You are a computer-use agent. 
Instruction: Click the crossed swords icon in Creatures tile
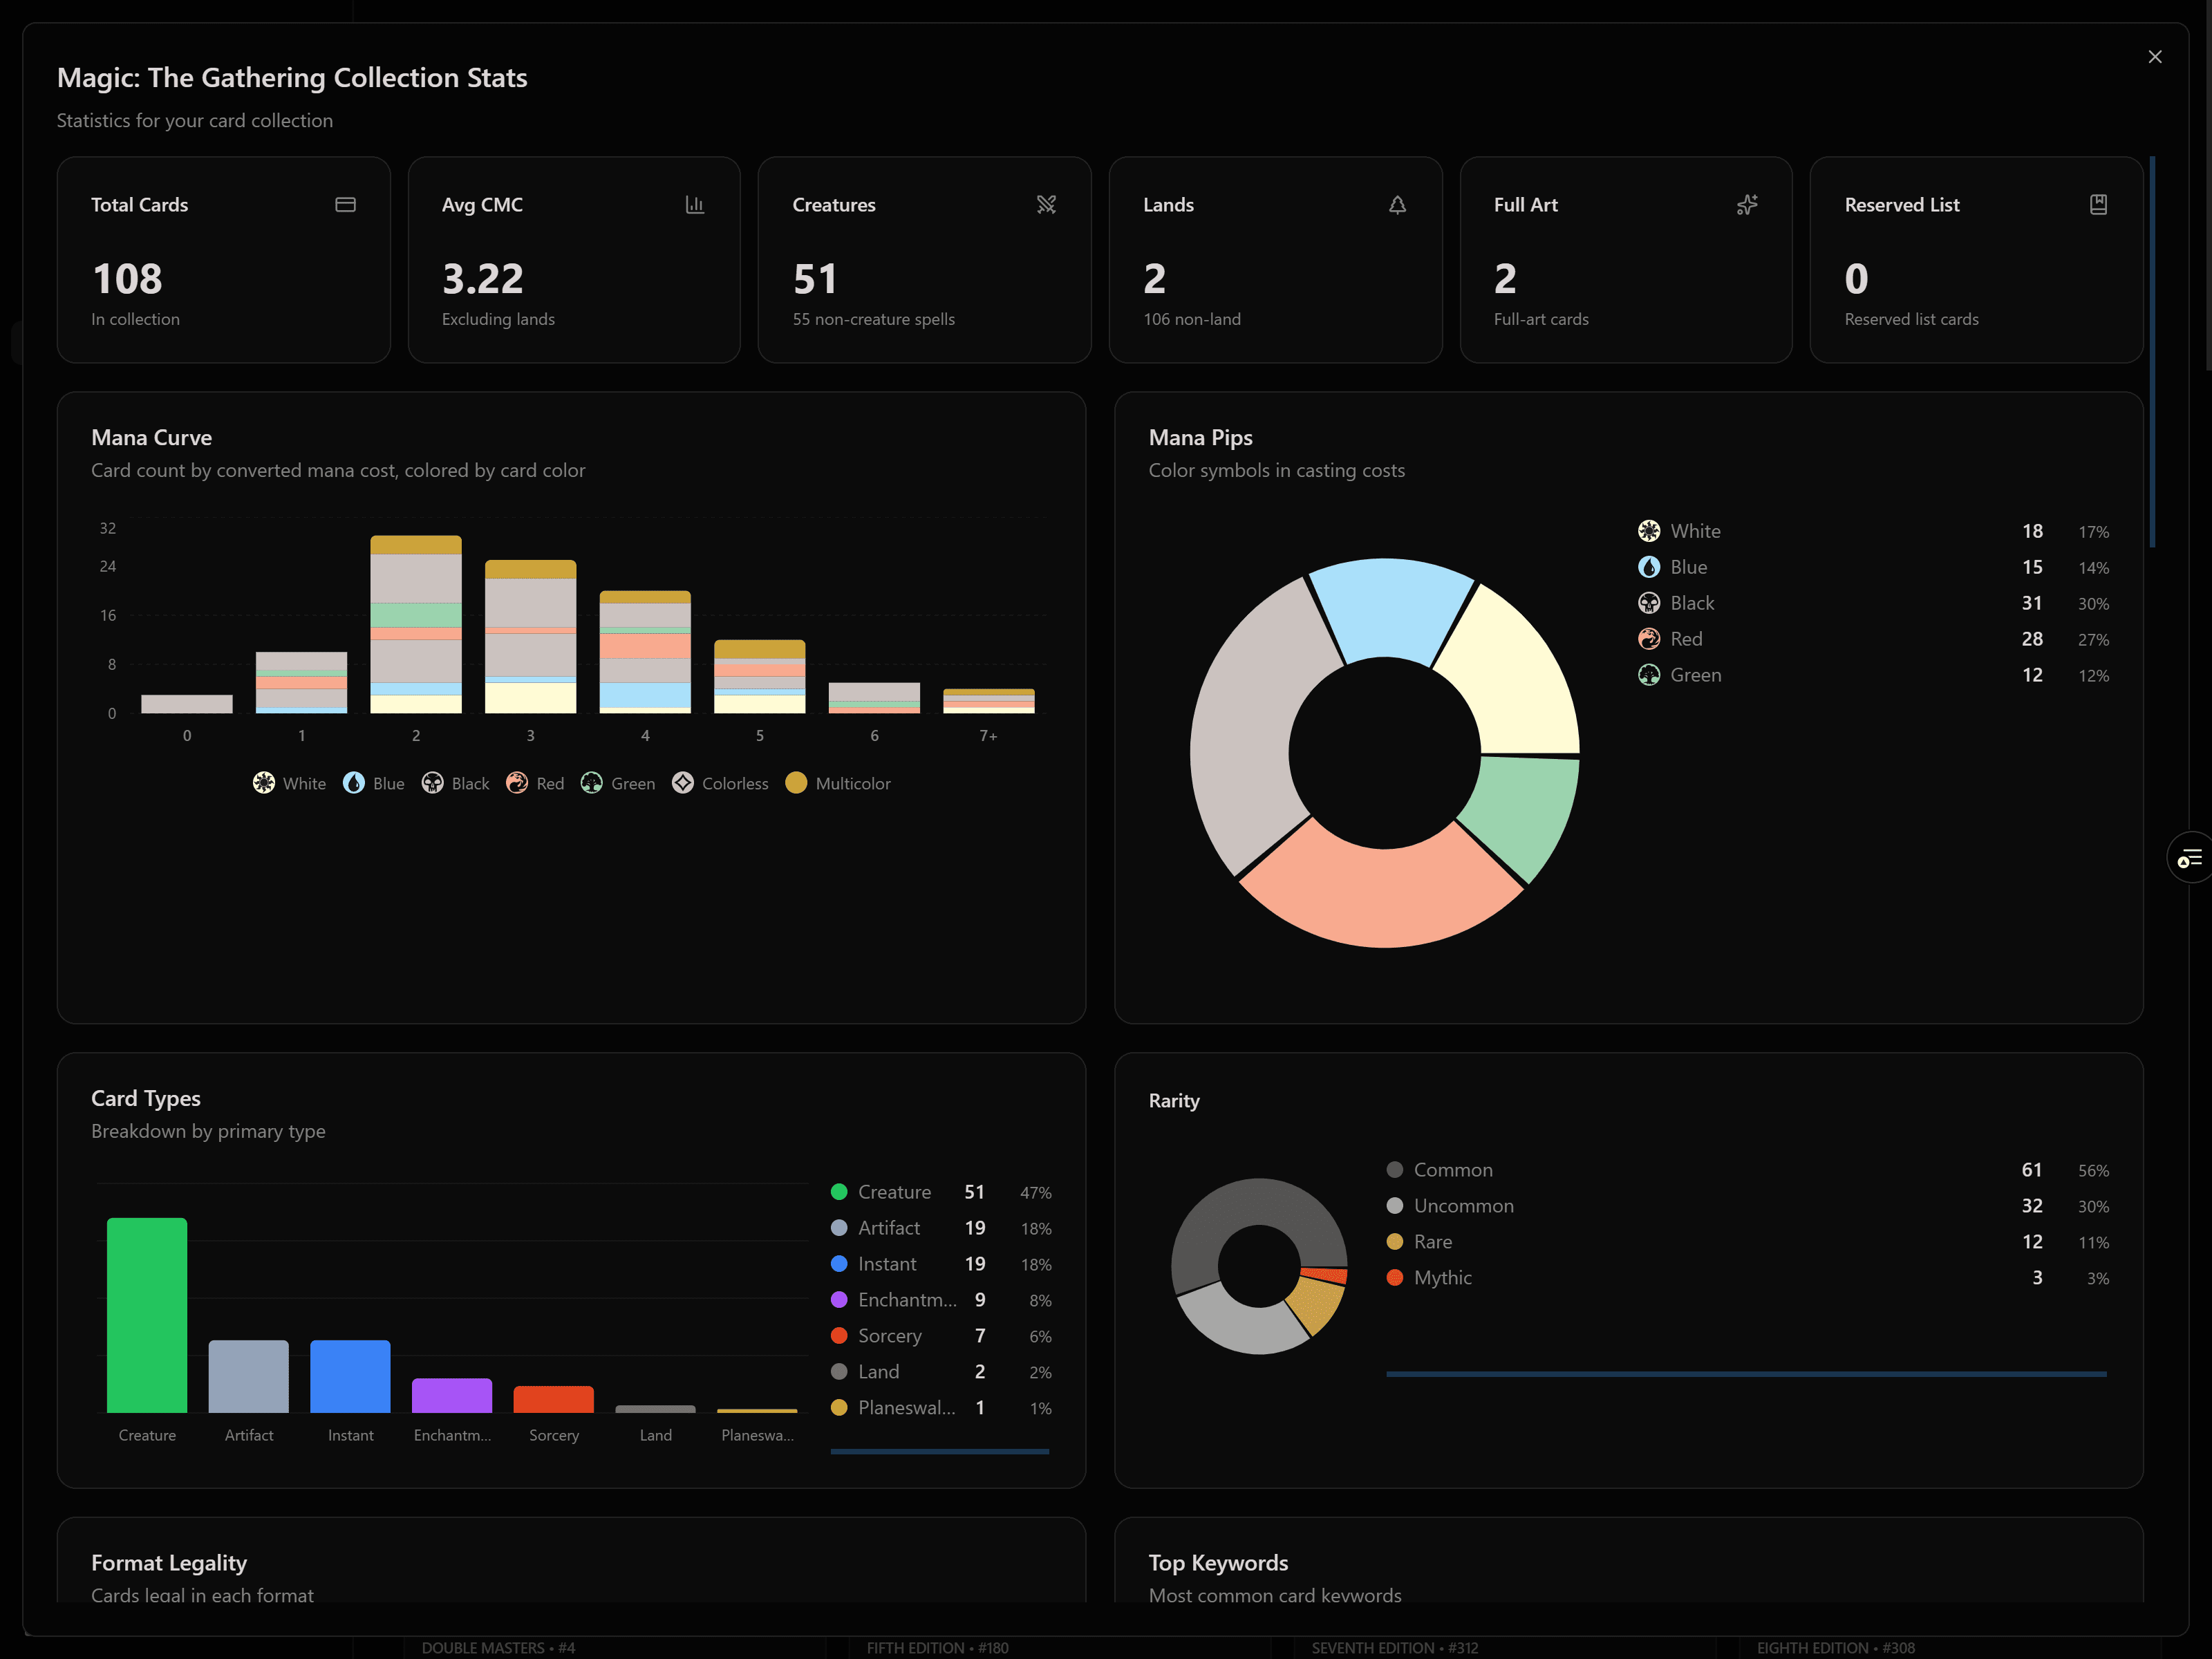pyautogui.click(x=1046, y=205)
